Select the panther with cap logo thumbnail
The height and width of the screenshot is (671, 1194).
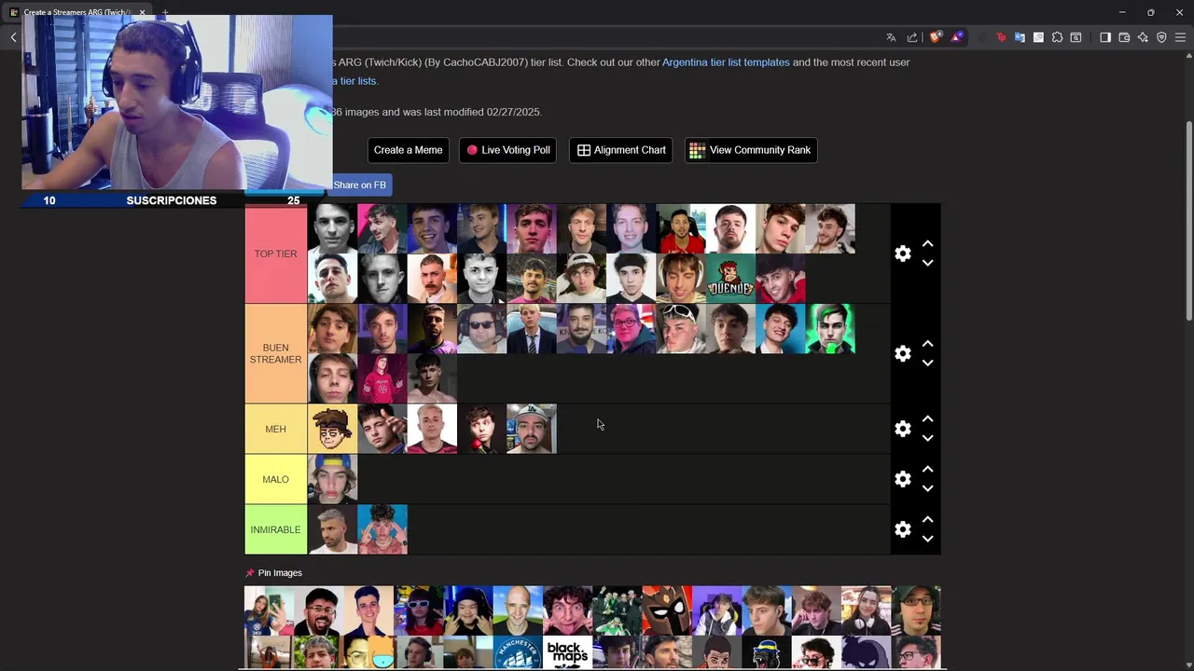pyautogui.click(x=766, y=652)
